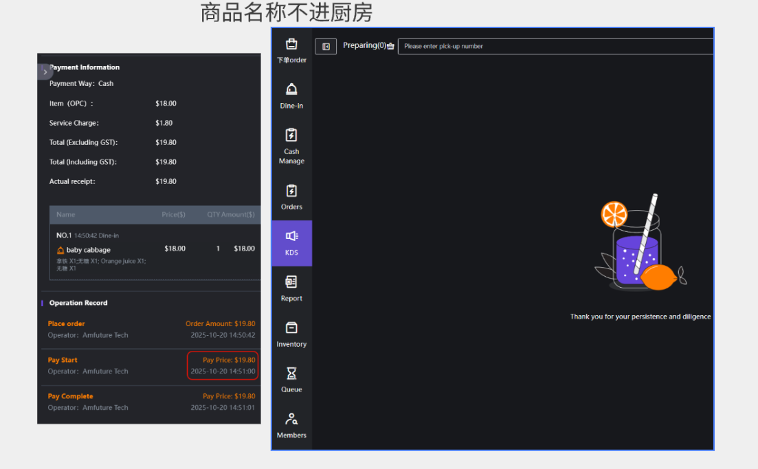Open the Inventory box icon
758x469 pixels.
pyautogui.click(x=291, y=328)
